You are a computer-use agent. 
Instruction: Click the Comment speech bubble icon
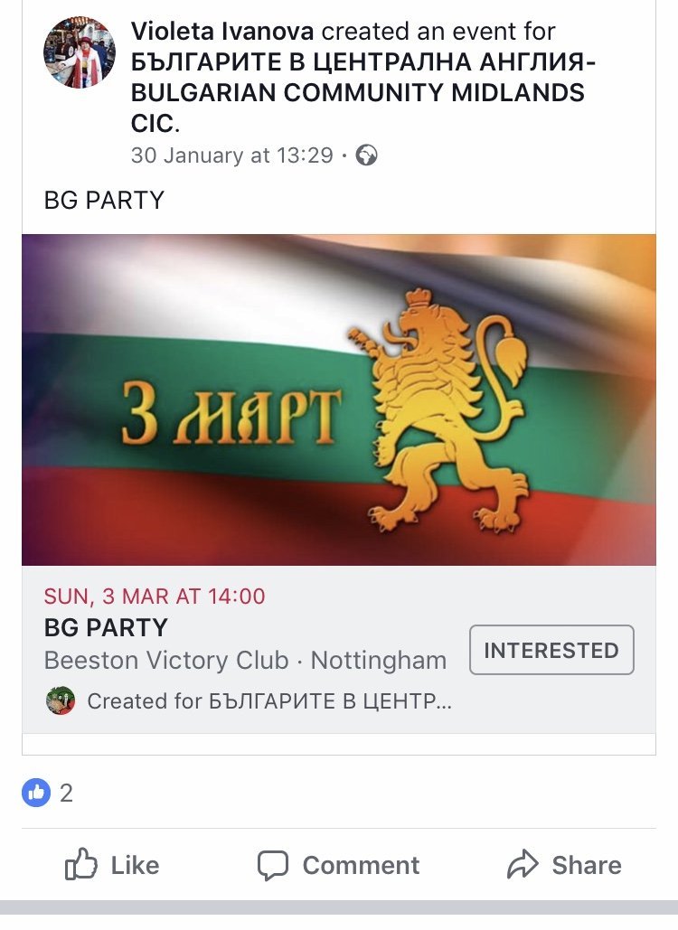tap(272, 865)
